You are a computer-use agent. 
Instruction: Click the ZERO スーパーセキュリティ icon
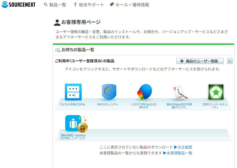216,92
